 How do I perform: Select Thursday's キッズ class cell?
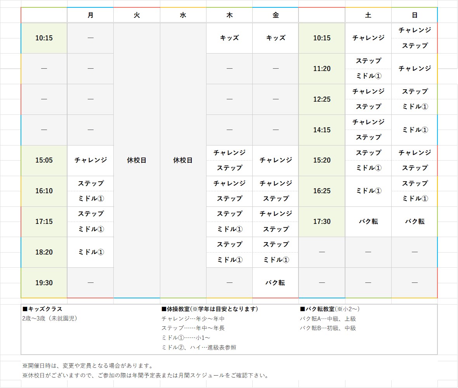point(229,38)
